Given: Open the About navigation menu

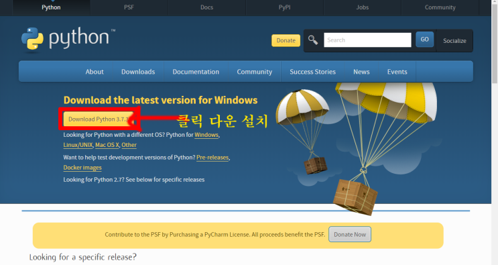Looking at the screenshot, I should (x=95, y=72).
